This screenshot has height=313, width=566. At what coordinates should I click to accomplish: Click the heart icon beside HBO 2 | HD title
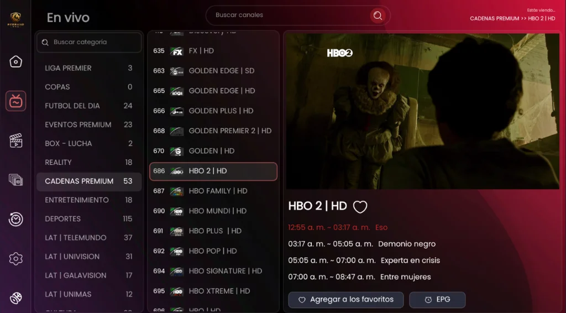[x=360, y=206]
